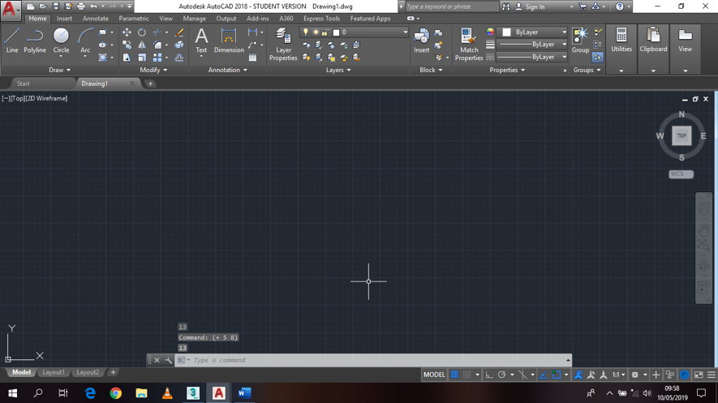Activate the Erase tool
The height and width of the screenshot is (403, 718).
pos(179,32)
